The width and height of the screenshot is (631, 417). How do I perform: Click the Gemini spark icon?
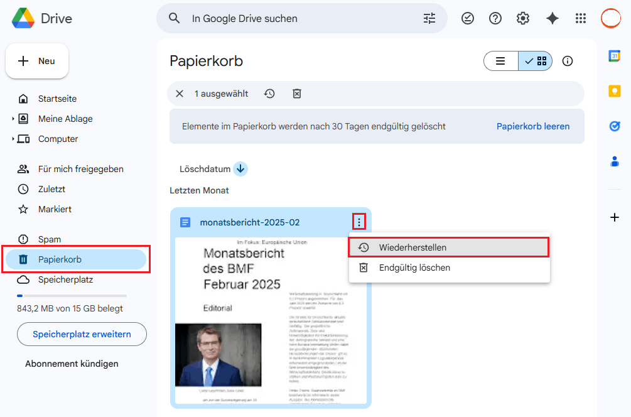click(x=552, y=18)
